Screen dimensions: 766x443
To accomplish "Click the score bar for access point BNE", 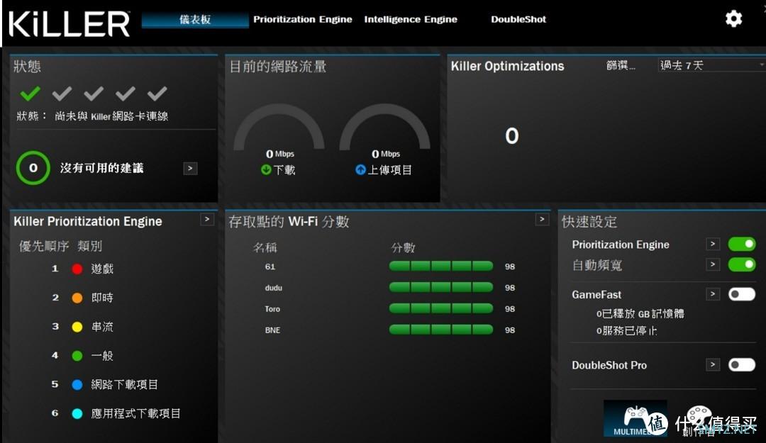I will coord(441,330).
